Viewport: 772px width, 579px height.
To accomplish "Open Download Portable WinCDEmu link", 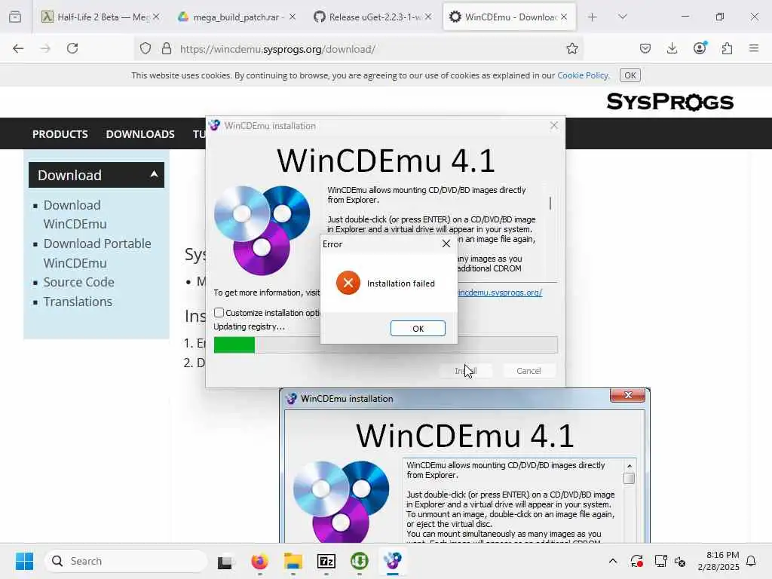I will coord(97,253).
